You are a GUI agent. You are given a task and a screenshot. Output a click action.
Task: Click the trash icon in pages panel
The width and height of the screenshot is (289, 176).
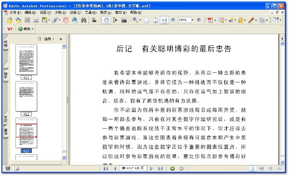pyautogui.click(x=39, y=39)
